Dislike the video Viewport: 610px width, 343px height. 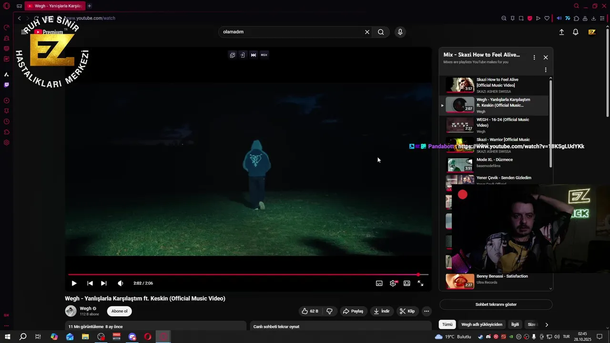click(x=329, y=311)
